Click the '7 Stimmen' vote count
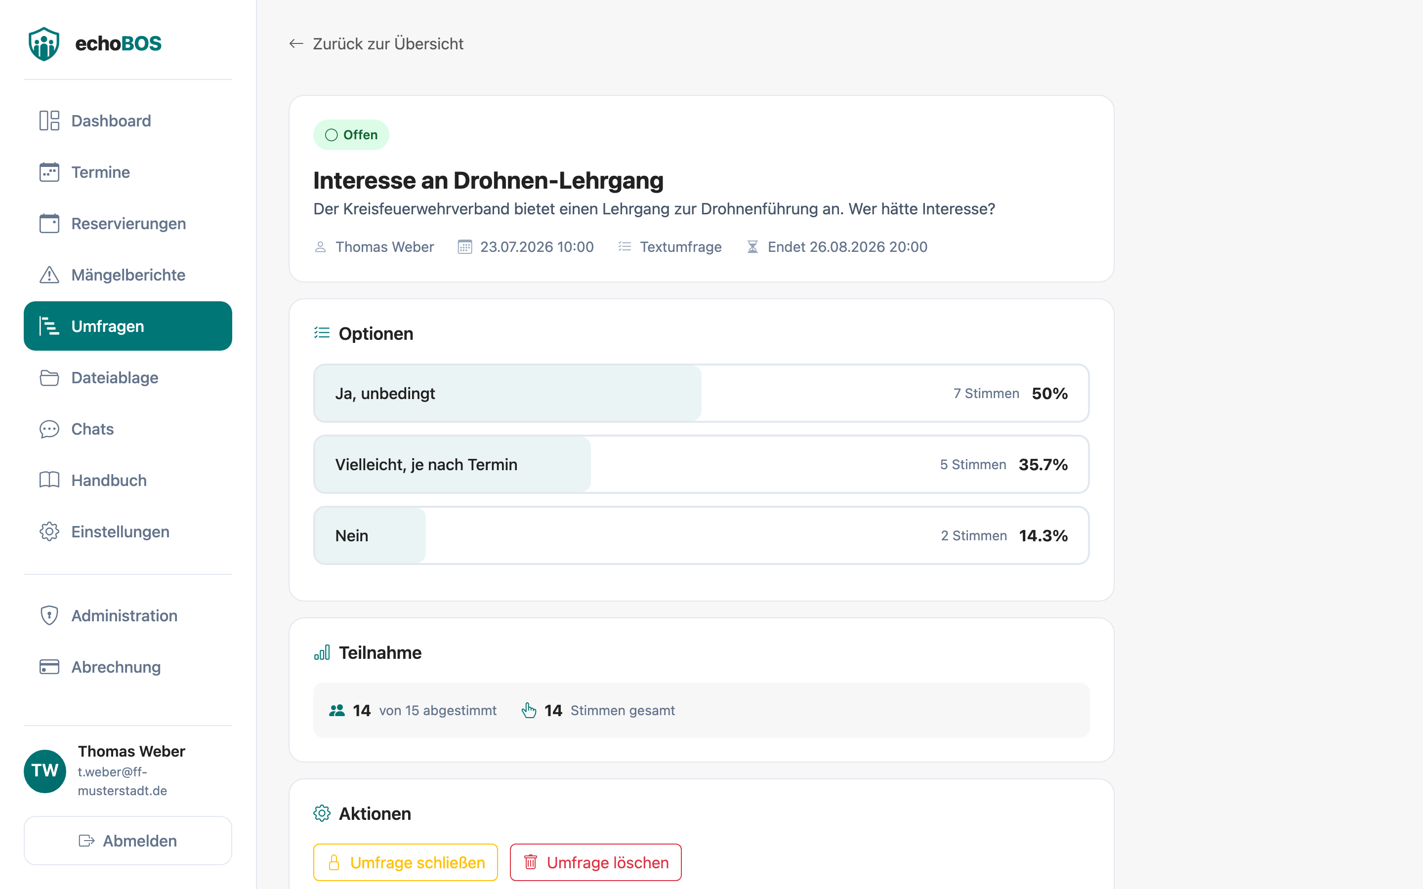The height and width of the screenshot is (889, 1423). coord(986,393)
